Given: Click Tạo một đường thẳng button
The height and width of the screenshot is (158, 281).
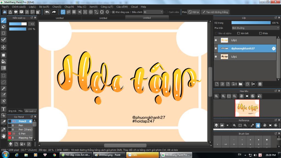Looking at the screenshot, I should tap(215, 12).
